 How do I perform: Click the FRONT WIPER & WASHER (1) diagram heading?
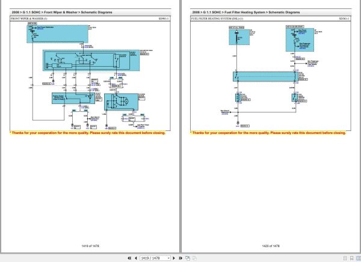coord(29,19)
